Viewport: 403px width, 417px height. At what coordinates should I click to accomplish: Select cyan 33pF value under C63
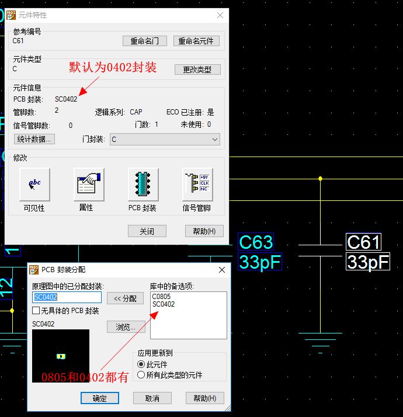click(260, 262)
